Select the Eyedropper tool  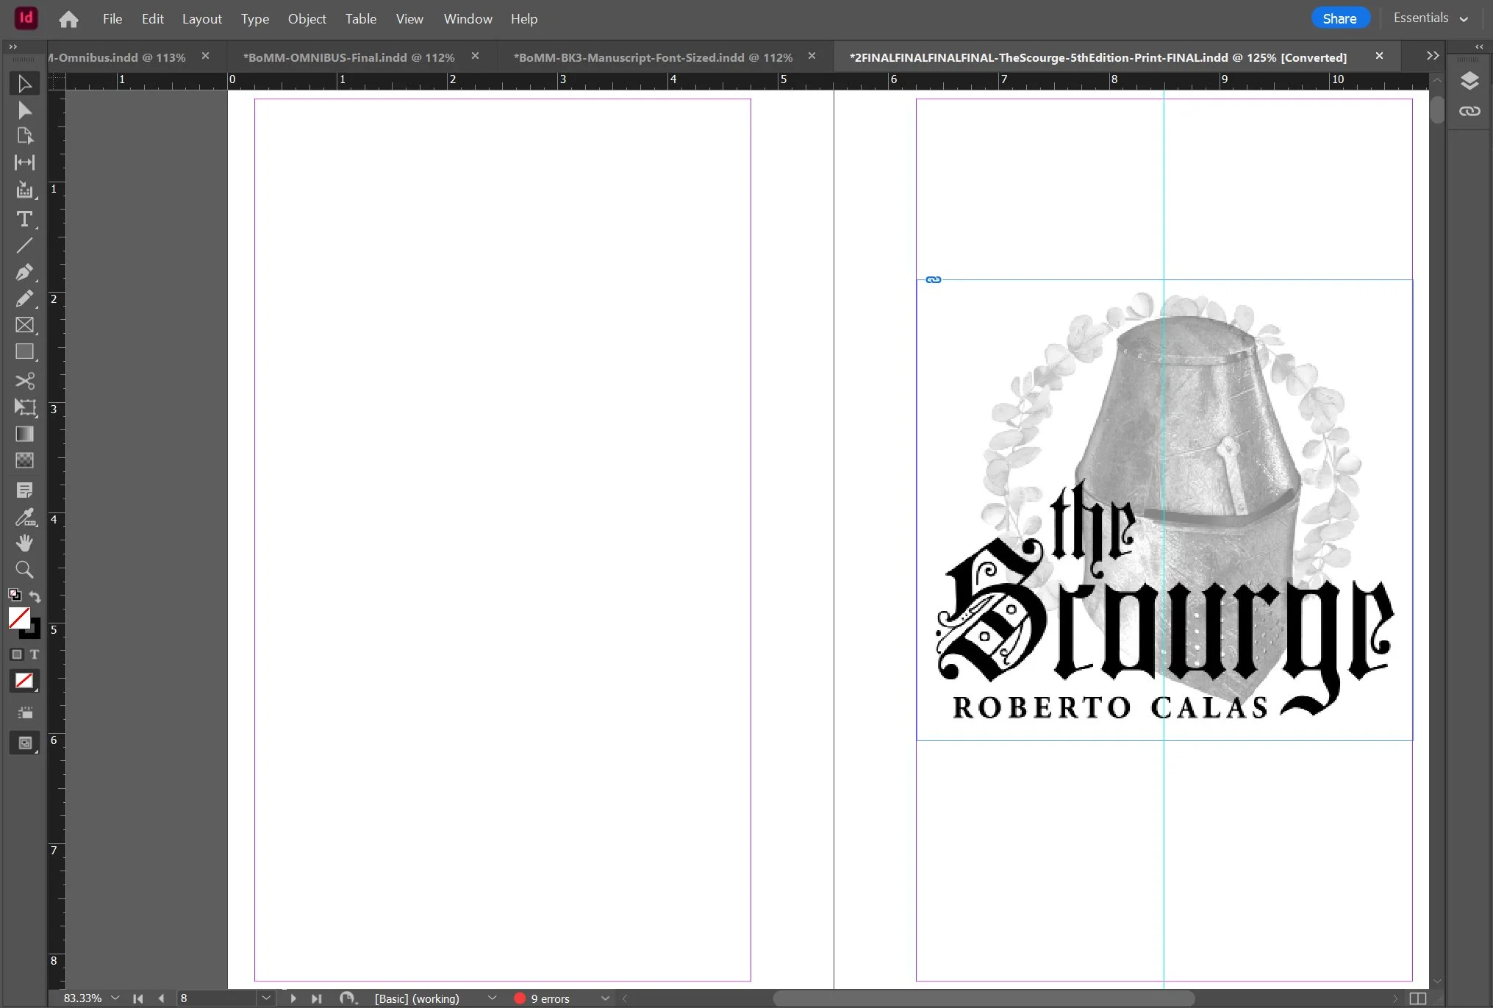coord(24,518)
